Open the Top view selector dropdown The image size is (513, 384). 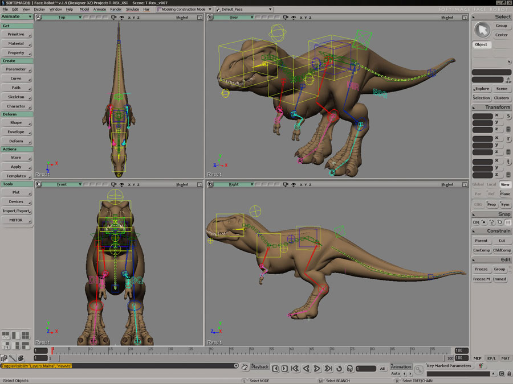click(63, 17)
